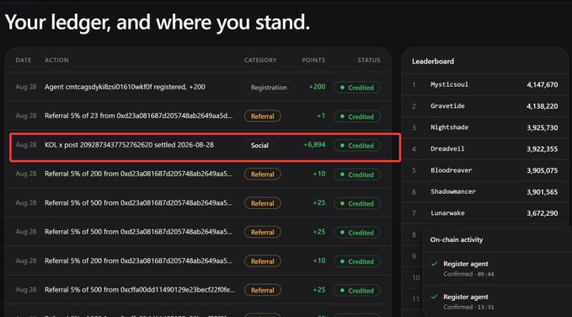This screenshot has width=572, height=317.
Task: Open Mysticsoul on the leaderboard
Action: tap(450, 84)
